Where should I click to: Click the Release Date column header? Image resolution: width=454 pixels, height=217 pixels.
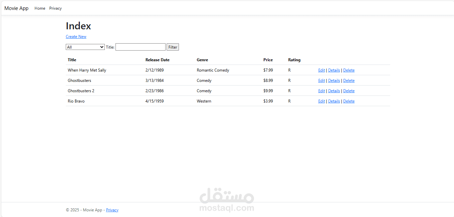click(x=157, y=60)
